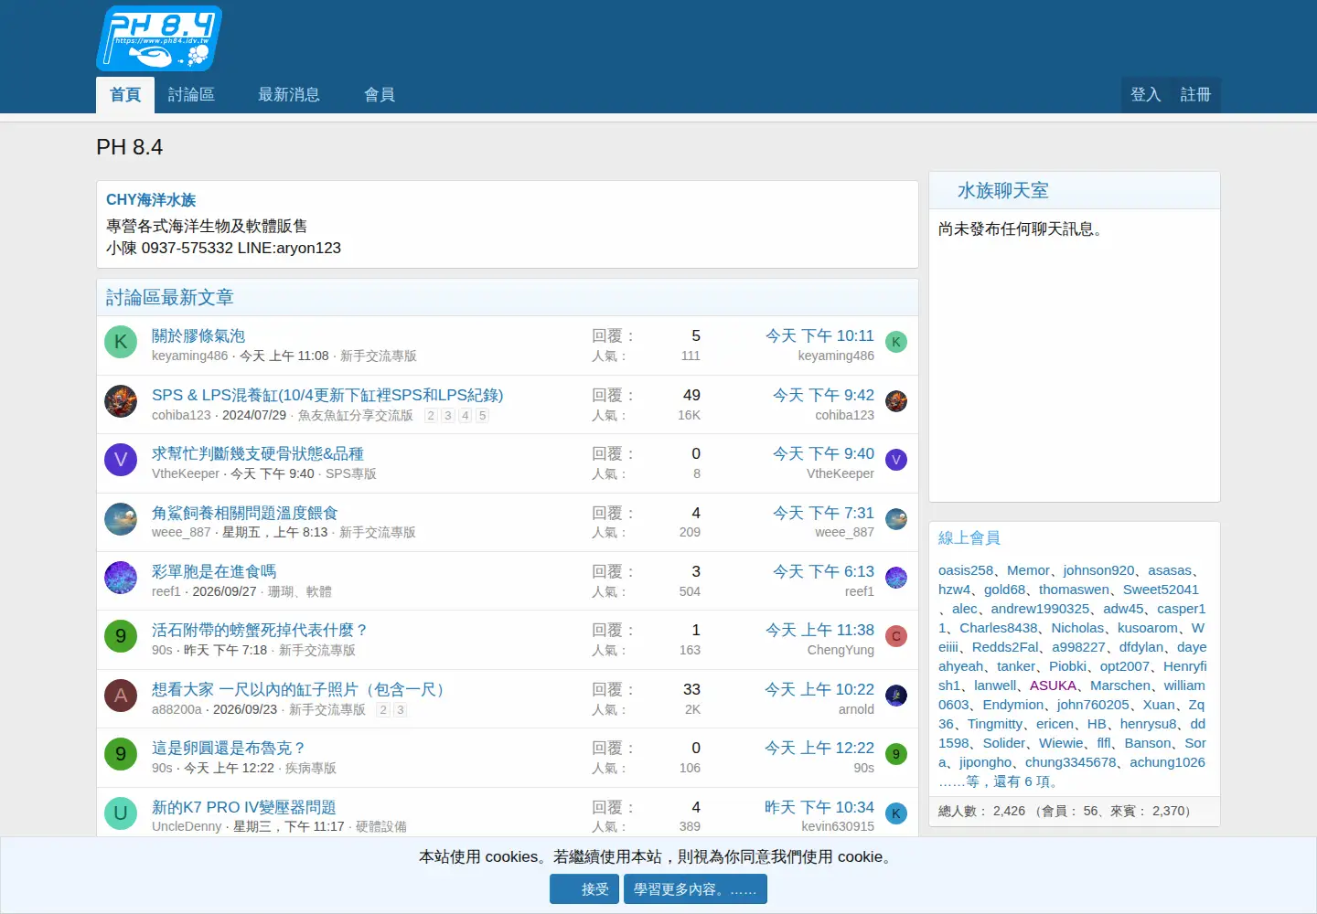Click the 註冊 register button

coord(1195,95)
